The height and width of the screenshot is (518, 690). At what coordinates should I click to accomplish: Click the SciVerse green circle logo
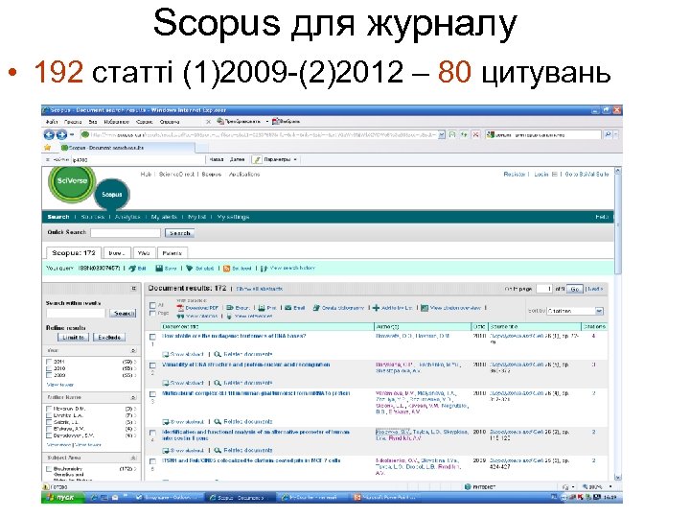[x=72, y=183]
